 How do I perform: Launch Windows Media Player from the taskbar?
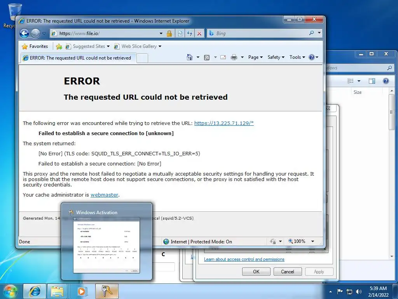pos(82,291)
